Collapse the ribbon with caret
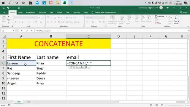The width and height of the screenshot is (190, 107). [188, 26]
